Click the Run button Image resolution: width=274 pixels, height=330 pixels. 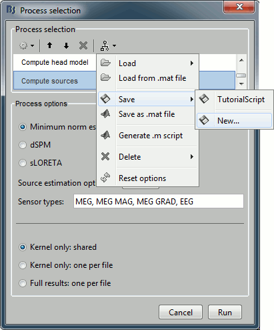click(x=225, y=312)
